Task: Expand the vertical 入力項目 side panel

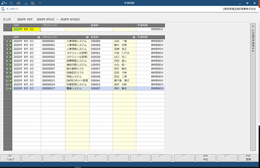Action: tap(253, 87)
